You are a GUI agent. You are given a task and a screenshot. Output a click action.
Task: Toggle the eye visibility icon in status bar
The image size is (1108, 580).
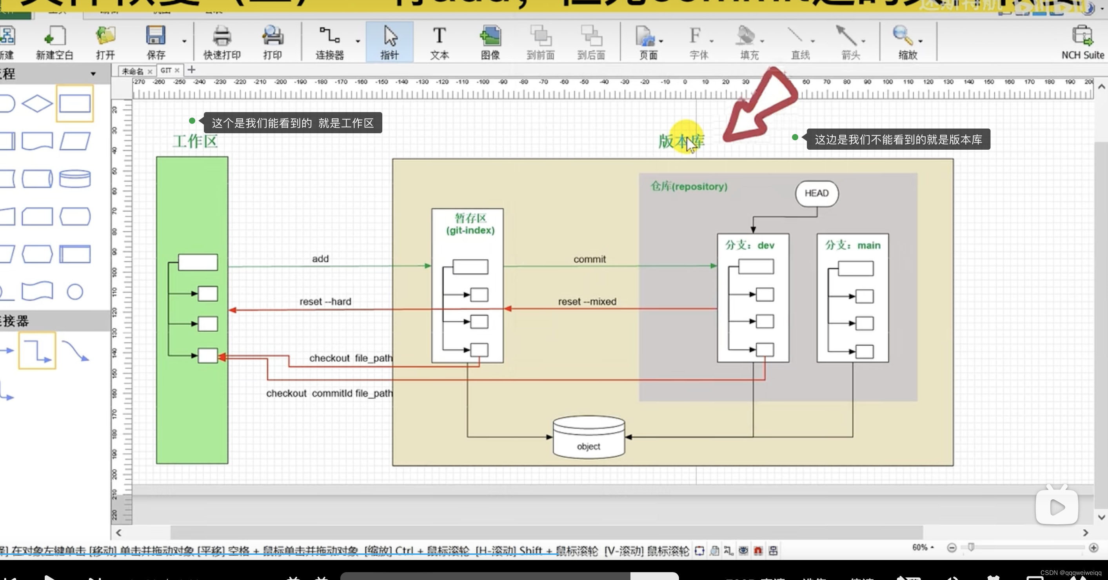743,550
